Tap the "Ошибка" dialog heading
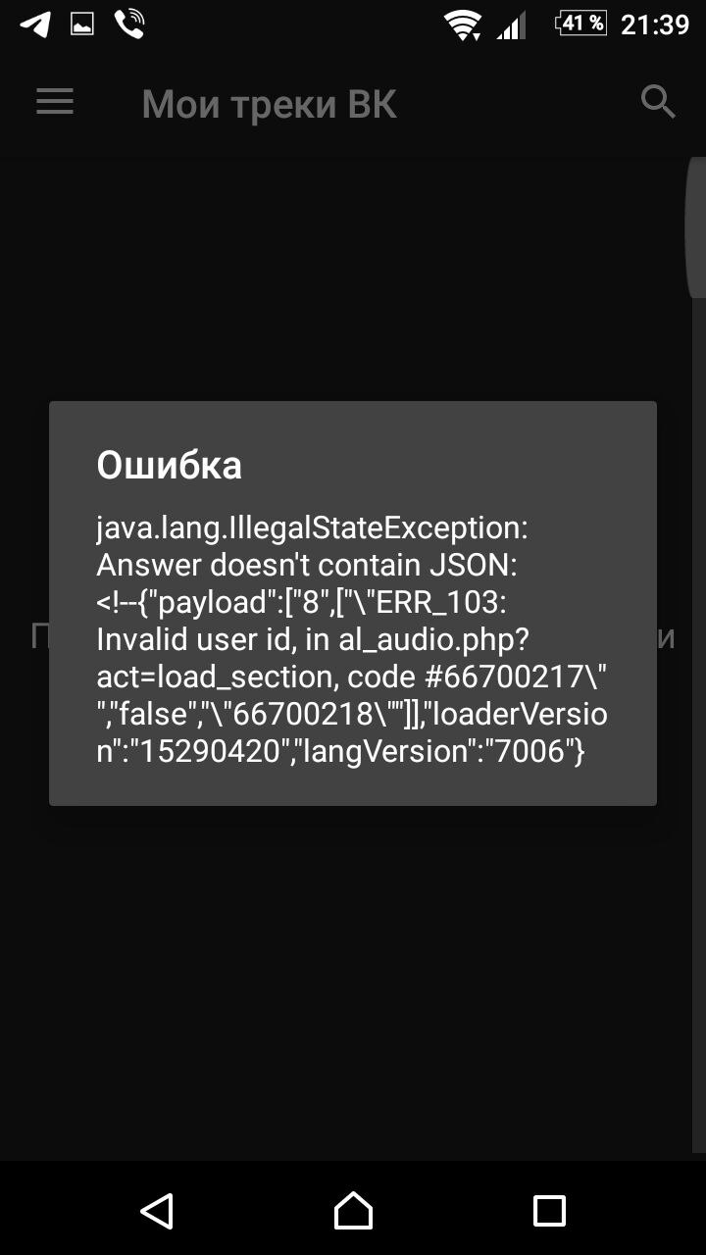This screenshot has width=706, height=1255. tap(170, 465)
